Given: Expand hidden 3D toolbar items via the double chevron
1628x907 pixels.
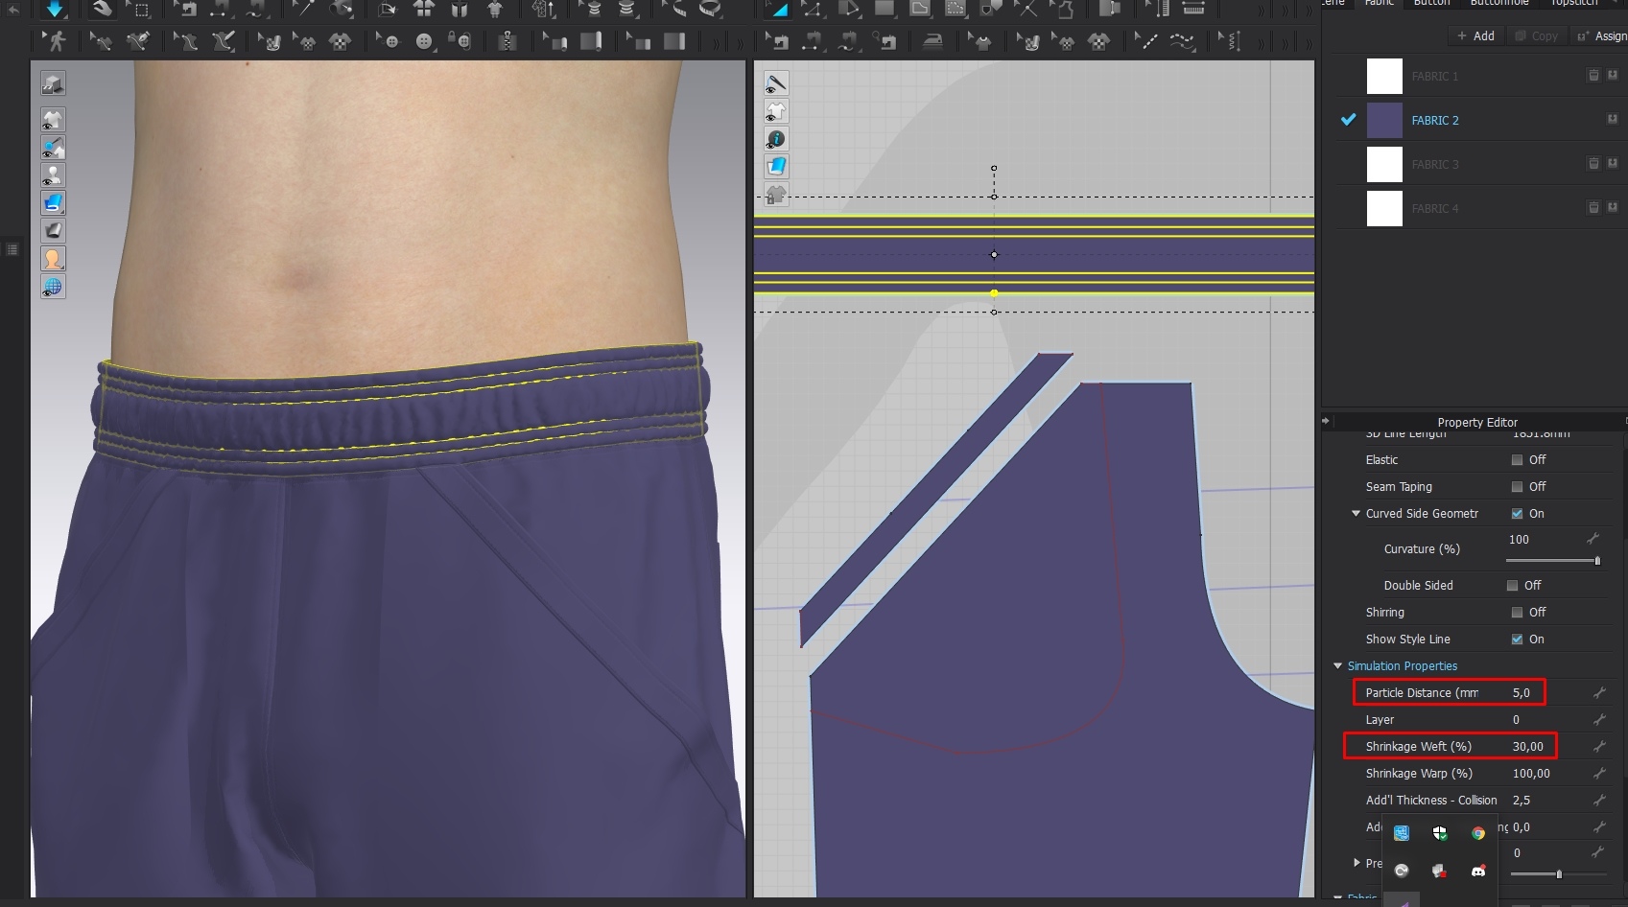Looking at the screenshot, I should coord(719,42).
